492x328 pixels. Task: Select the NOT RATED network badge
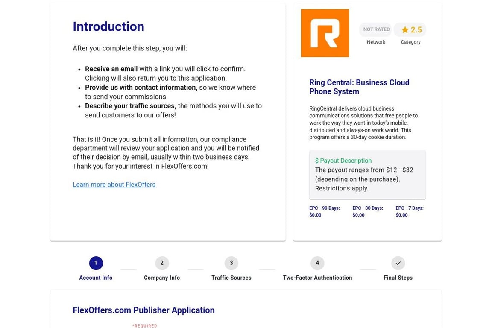pos(376,29)
